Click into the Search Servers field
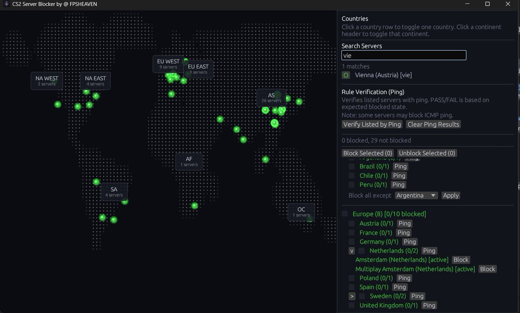 click(x=404, y=55)
